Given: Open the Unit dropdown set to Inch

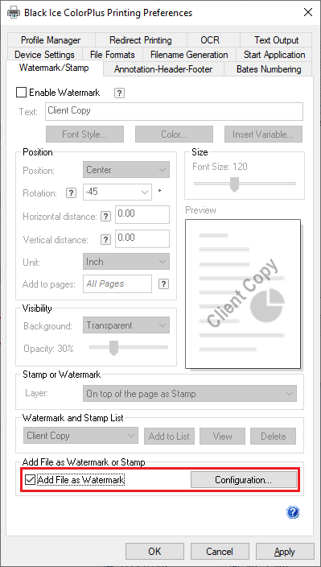Looking at the screenshot, I should [126, 262].
